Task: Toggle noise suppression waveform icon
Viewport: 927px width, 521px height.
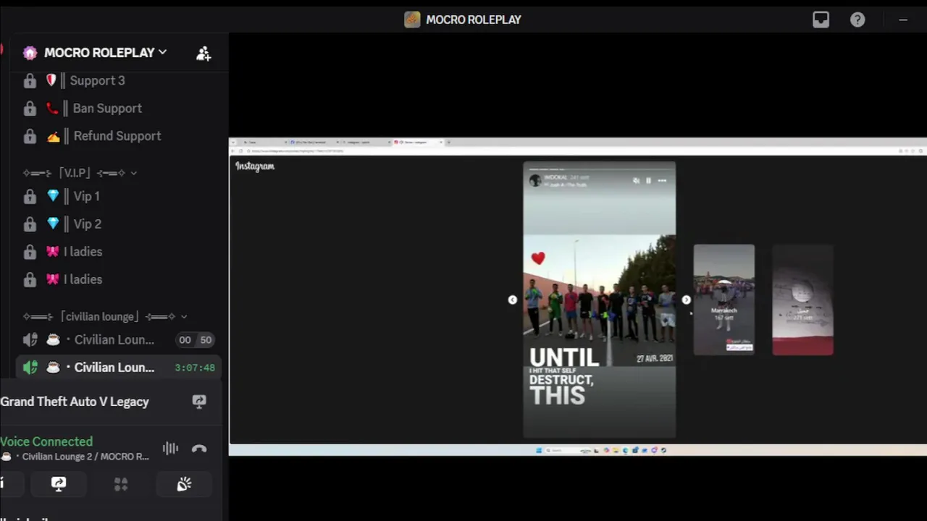Action: [170, 449]
